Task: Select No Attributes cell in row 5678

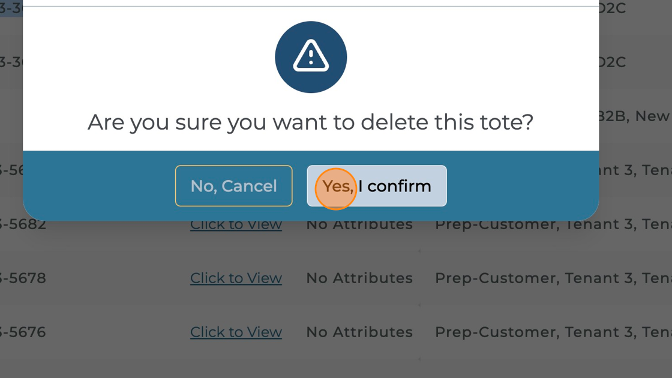Action: [359, 278]
